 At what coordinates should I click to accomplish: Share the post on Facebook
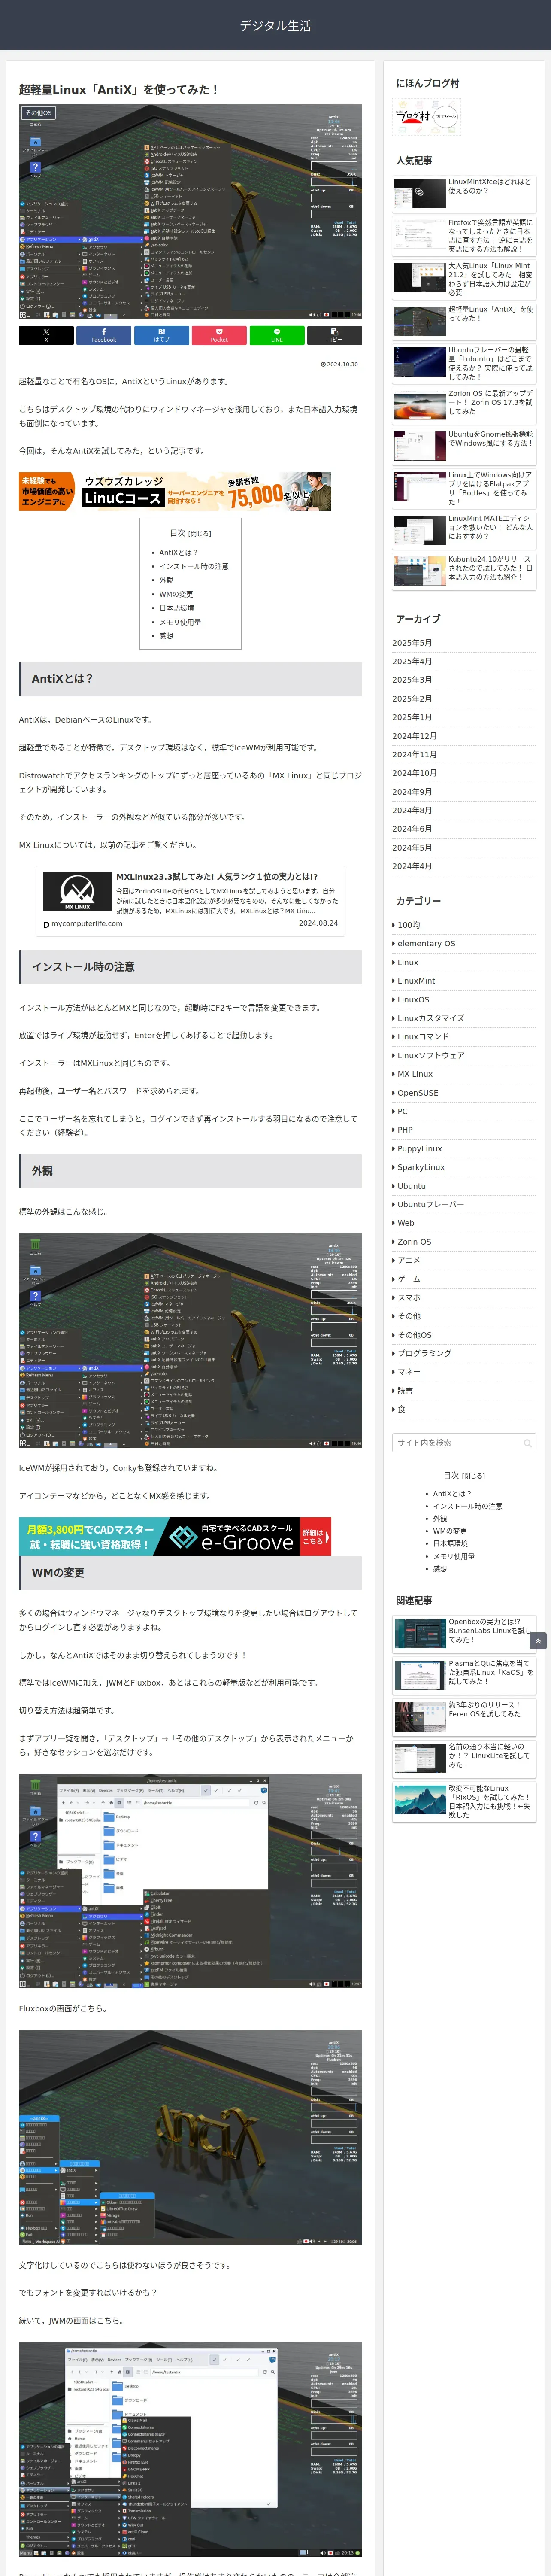(104, 335)
